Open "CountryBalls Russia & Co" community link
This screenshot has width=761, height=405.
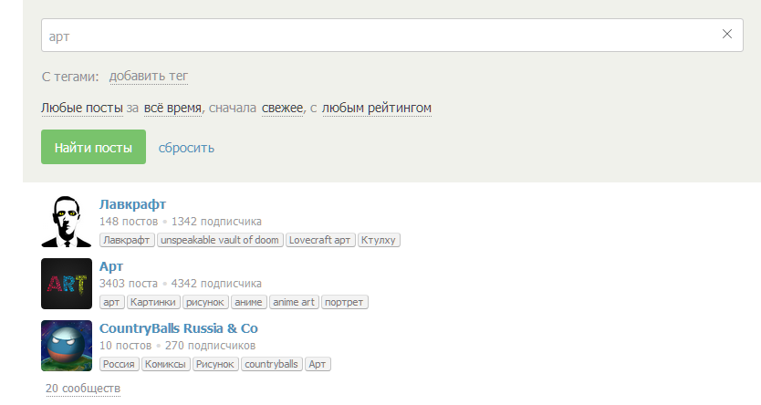point(178,328)
